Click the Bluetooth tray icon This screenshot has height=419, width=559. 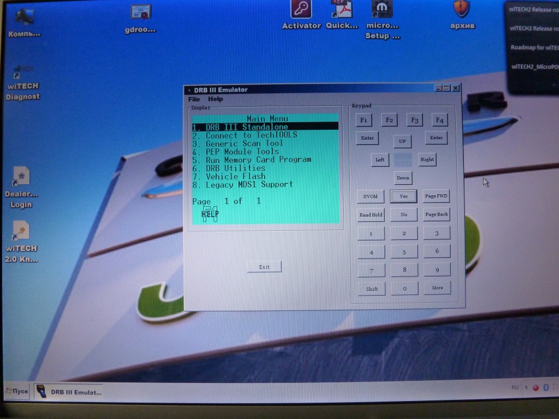[545, 387]
